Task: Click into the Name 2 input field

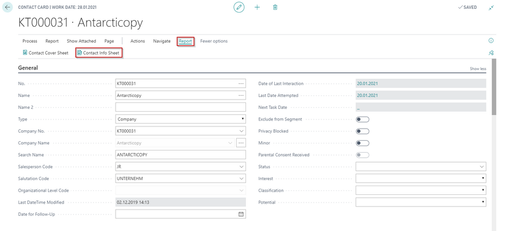Action: 180,107
